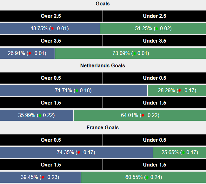Click red down arrow beside 26.91%
Image resolution: width=206 pixels, height=184 pixels.
pyautogui.click(x=30, y=53)
